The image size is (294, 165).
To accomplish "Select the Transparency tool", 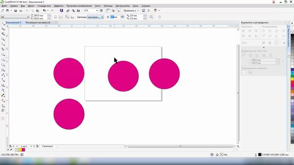I will (3, 90).
